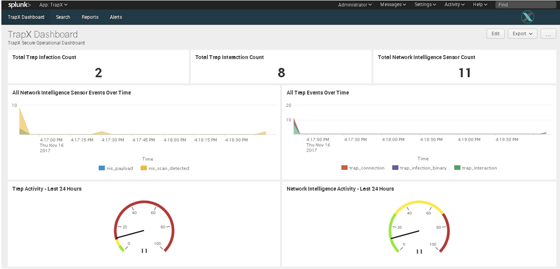Image resolution: width=560 pixels, height=269 pixels.
Task: Toggle the trap_infection_binary legend swatch
Action: click(395, 168)
